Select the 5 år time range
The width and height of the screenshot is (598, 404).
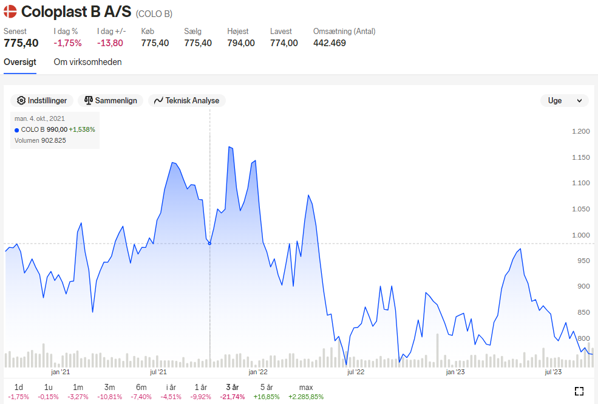click(266, 392)
